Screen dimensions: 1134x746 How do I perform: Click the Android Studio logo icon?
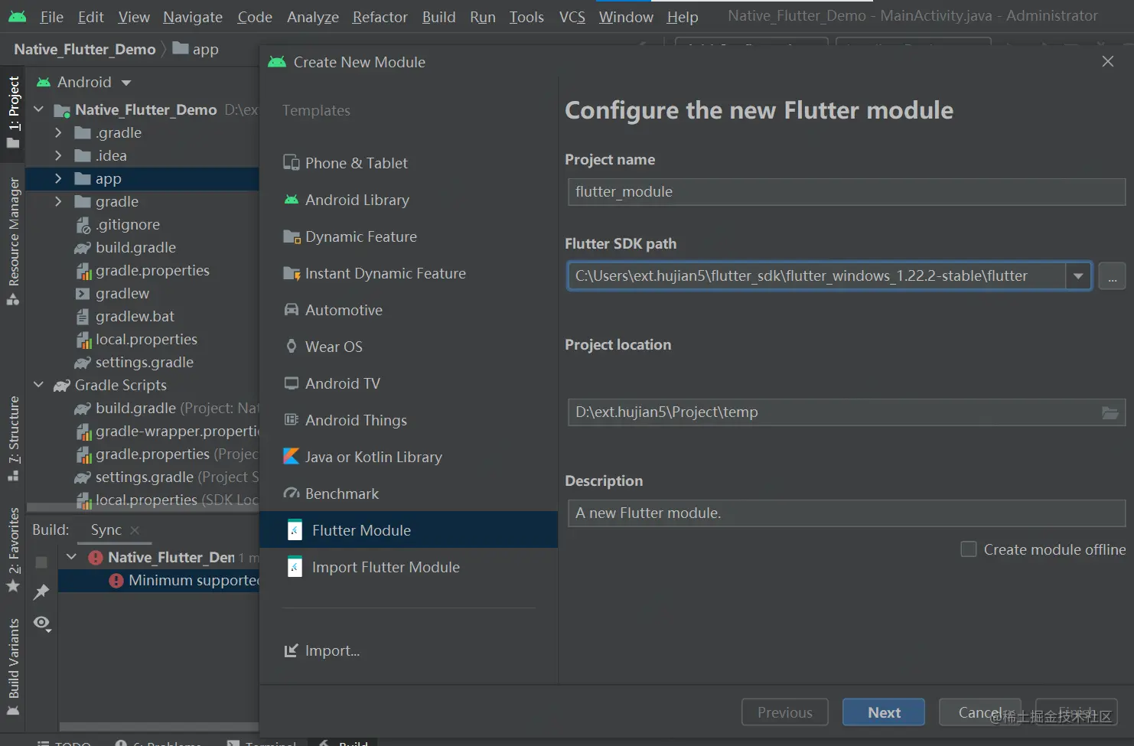[17, 16]
